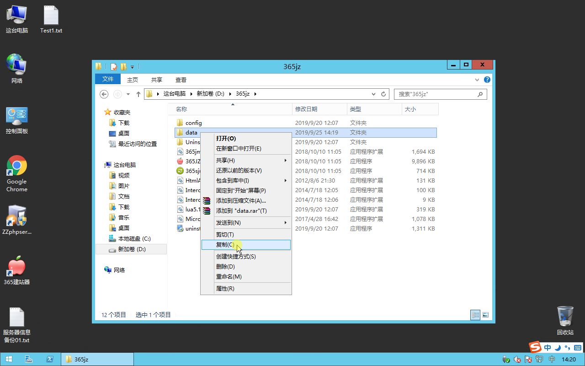
Task: Open 回收站 recycle bin icon
Action: (565, 320)
